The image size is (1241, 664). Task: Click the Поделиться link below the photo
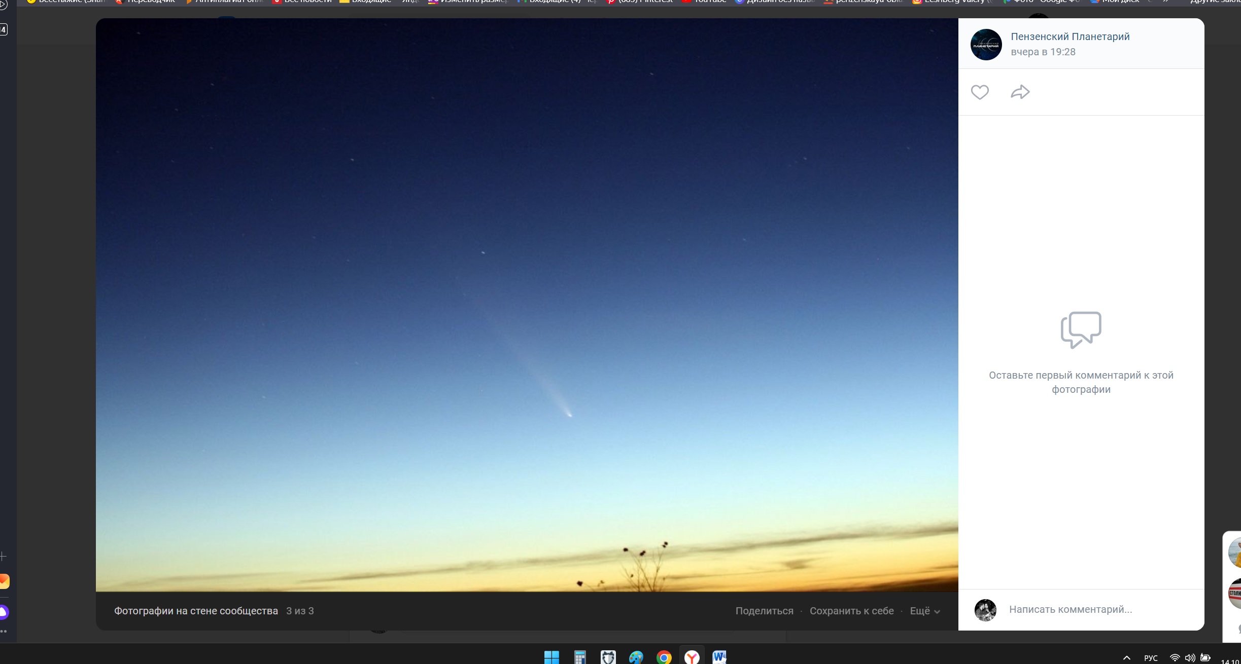click(764, 611)
